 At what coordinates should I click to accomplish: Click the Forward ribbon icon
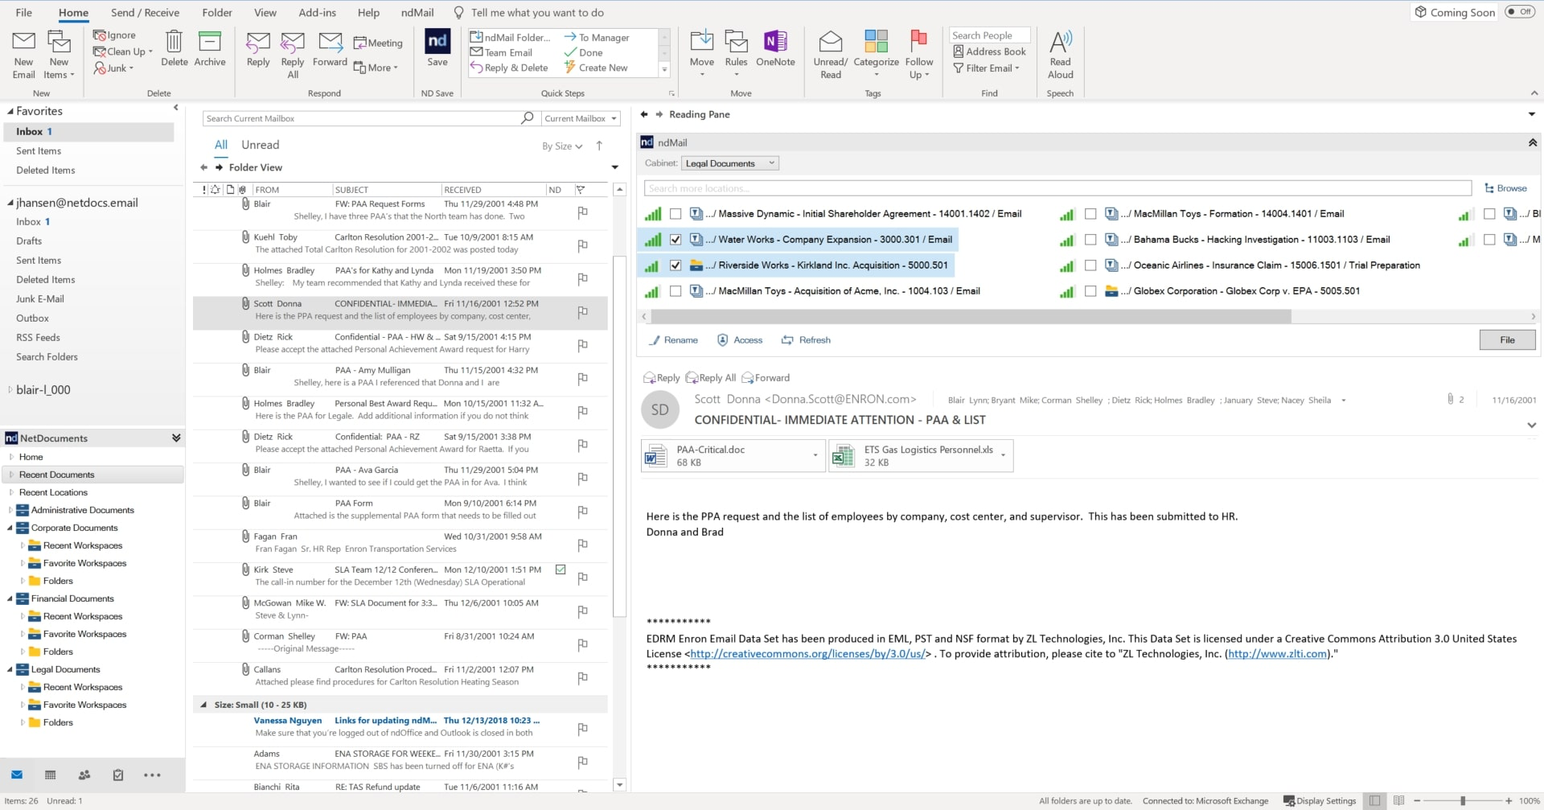[330, 48]
